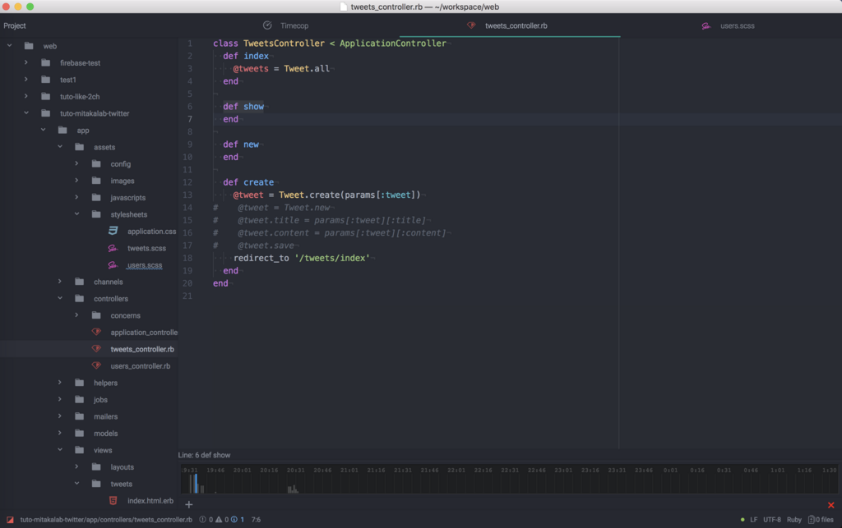Click the redirect_to line of code
This screenshot has height=528, width=842.
pos(302,258)
